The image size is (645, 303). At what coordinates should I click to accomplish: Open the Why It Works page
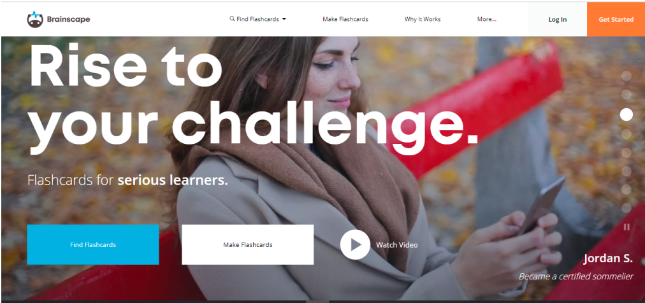click(x=423, y=19)
